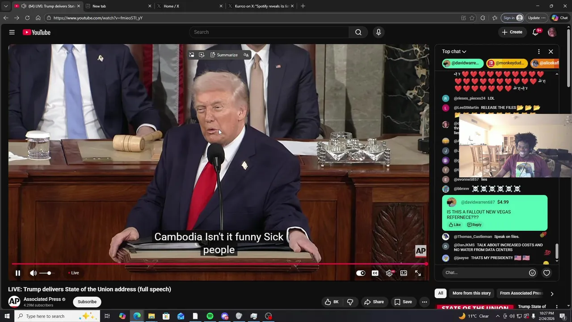Seek along the red video progress bar

click(219, 264)
